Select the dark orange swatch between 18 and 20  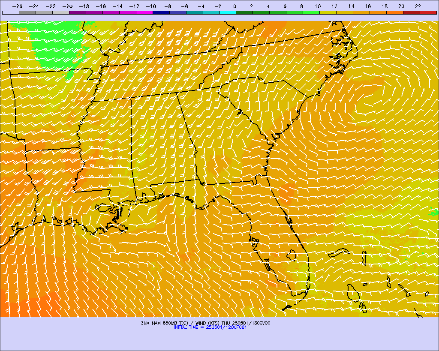(x=395, y=12)
